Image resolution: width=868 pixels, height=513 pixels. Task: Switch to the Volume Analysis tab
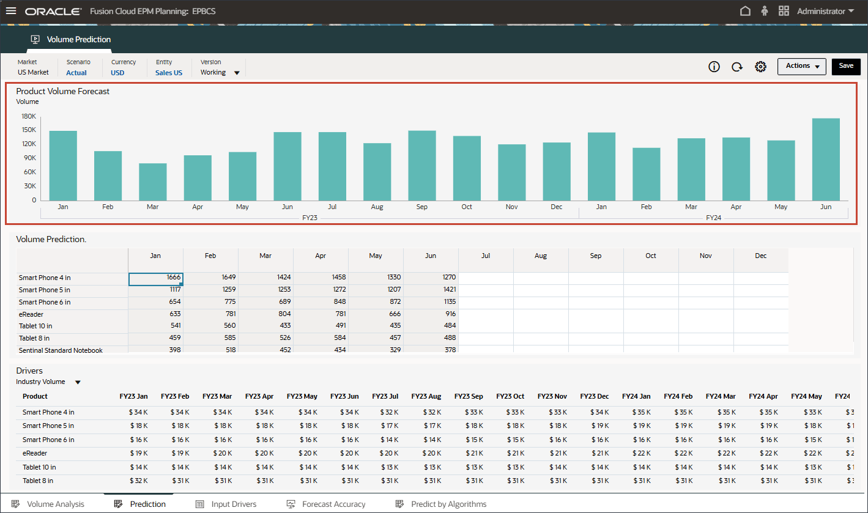click(x=55, y=504)
